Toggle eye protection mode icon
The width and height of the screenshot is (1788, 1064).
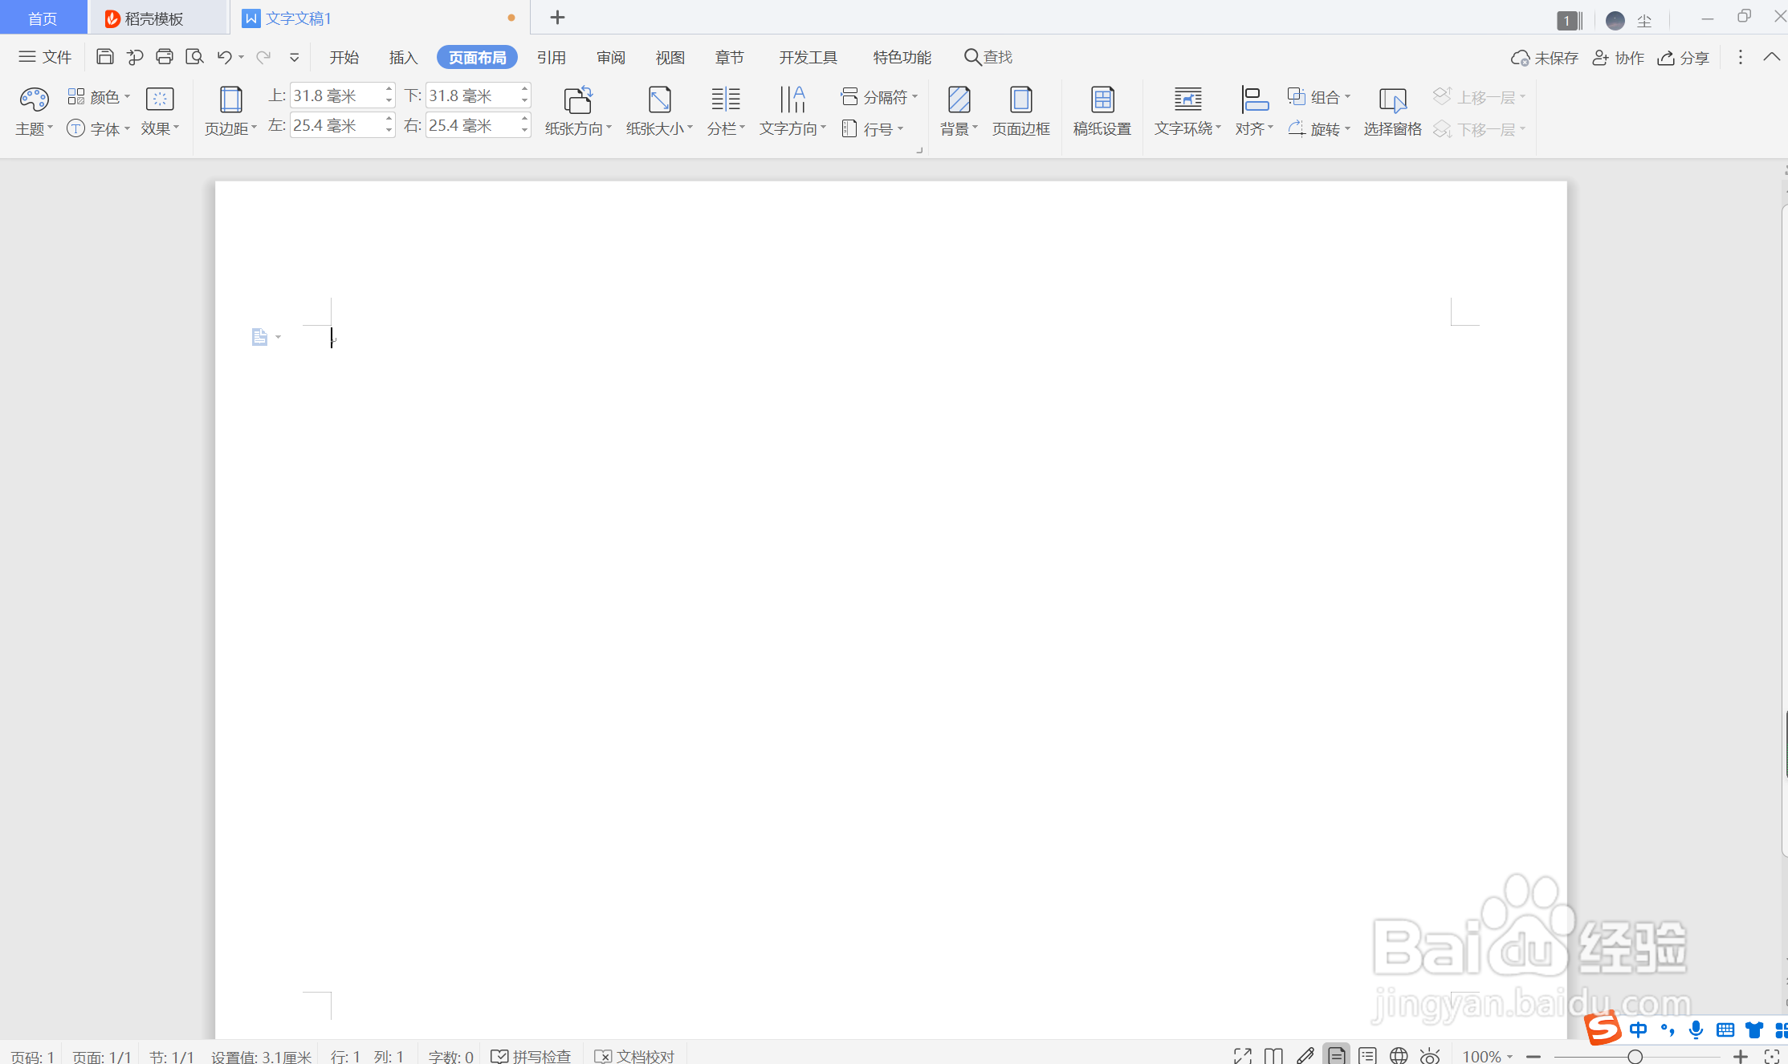(1430, 1056)
